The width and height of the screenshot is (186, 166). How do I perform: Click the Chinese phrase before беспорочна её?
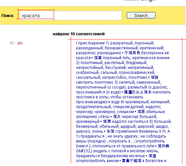[132, 53]
